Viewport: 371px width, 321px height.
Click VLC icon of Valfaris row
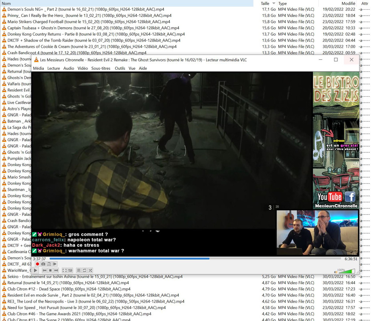click(4, 84)
